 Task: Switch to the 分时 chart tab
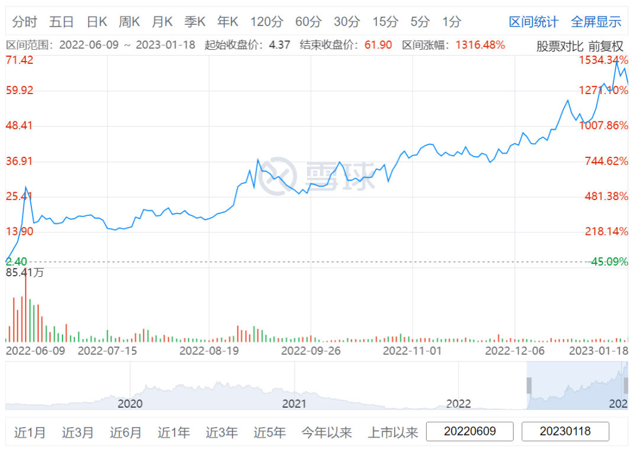(24, 22)
